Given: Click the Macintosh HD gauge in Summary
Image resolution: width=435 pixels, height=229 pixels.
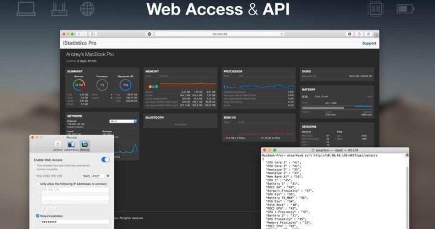Looking at the screenshot, I should click(x=126, y=85).
